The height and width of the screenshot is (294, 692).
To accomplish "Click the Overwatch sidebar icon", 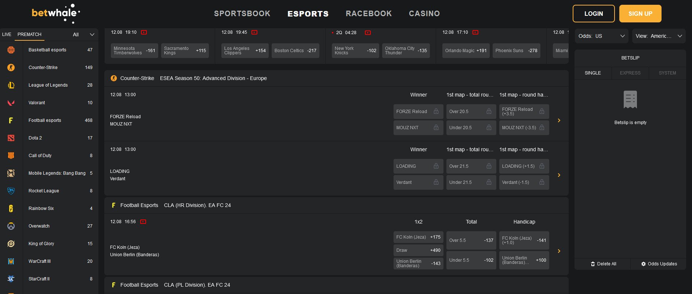I will pos(11,226).
